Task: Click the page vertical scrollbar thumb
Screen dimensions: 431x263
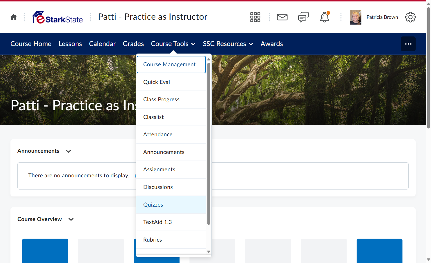Action: 428,68
